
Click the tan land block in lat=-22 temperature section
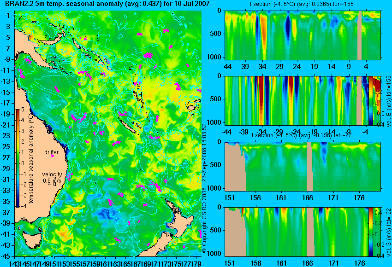(x=235, y=167)
